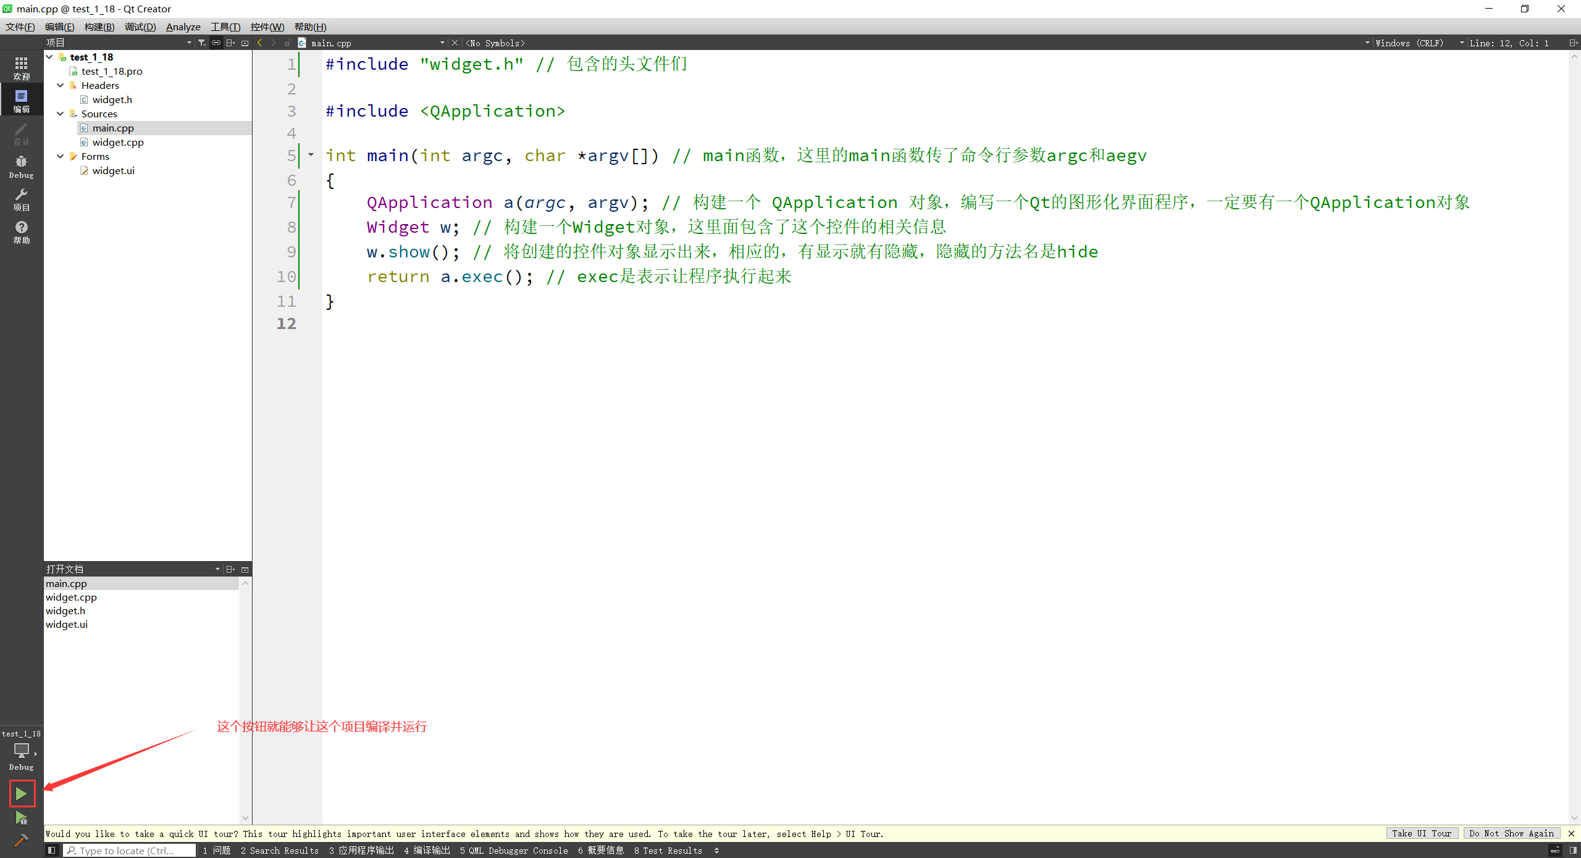Click the Line: 12, Col: 1 indicator

click(x=1509, y=43)
